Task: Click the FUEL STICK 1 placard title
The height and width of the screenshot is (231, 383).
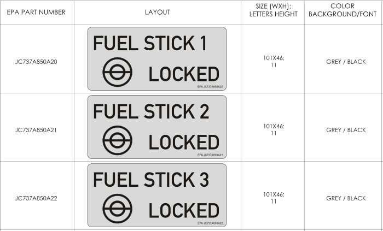Action: [150, 43]
